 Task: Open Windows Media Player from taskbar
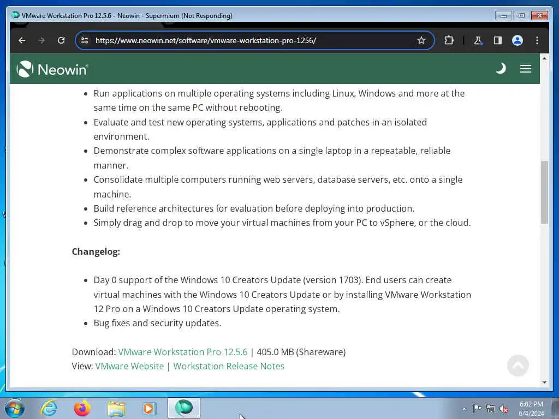click(x=150, y=409)
